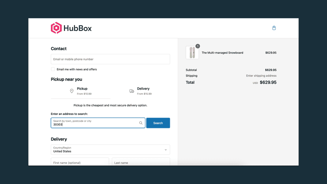This screenshot has width=327, height=184.
Task: Click the Enter shipping address text
Action: (x=261, y=76)
